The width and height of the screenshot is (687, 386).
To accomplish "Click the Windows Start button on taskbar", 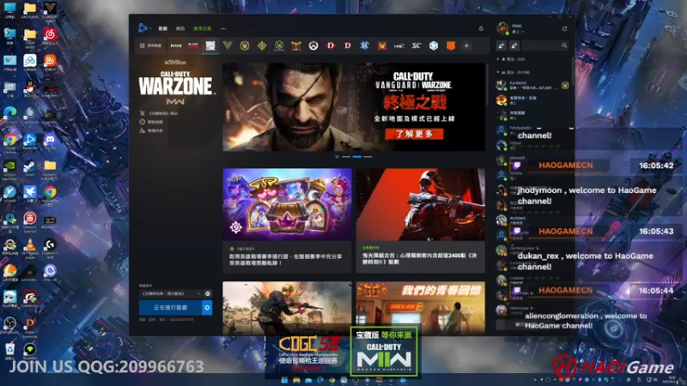I will [285, 380].
